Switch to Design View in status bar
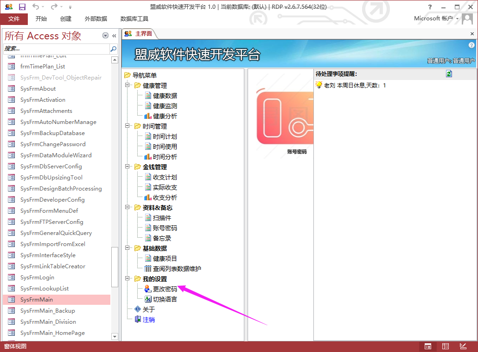This screenshot has width=478, height=352. pos(463,346)
